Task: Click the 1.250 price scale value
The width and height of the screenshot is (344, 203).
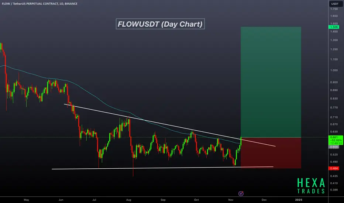Action: [x=334, y=49]
